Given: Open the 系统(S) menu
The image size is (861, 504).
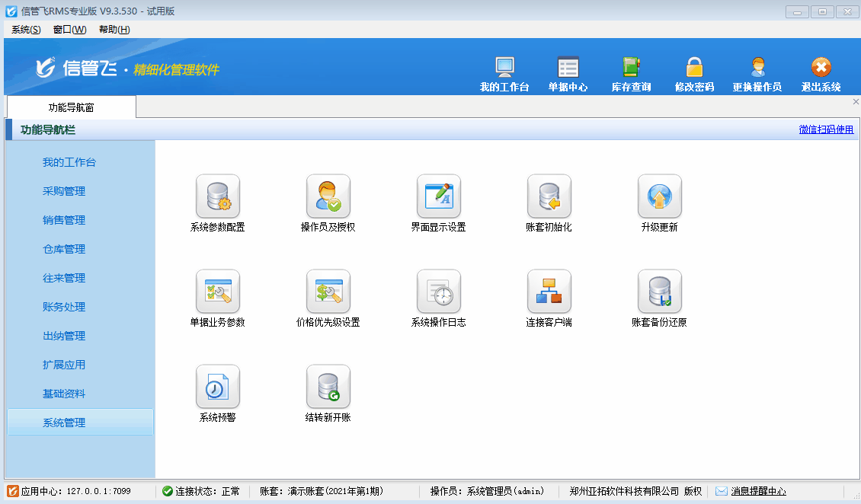Looking at the screenshot, I should 26,30.
